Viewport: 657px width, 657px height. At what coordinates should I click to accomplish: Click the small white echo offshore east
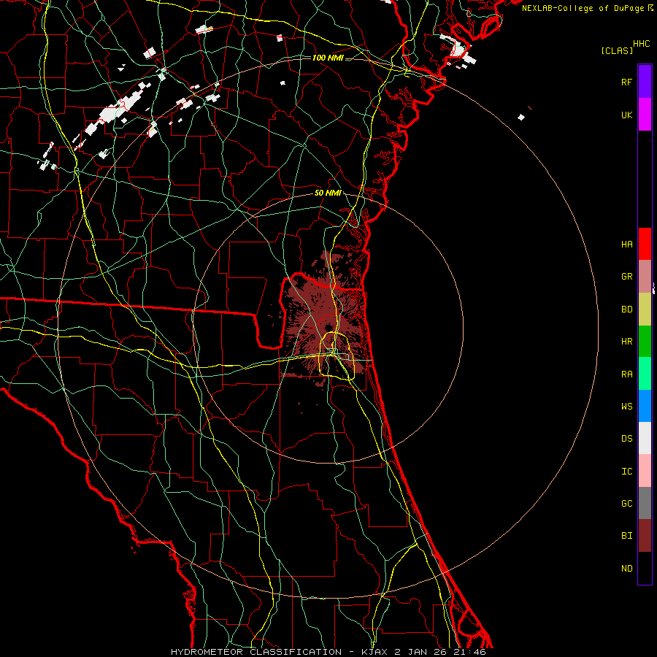click(x=521, y=118)
